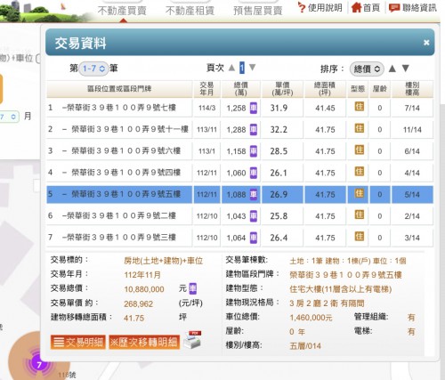
Task: Click the 樓別樓高 column header
Action: coord(412,89)
